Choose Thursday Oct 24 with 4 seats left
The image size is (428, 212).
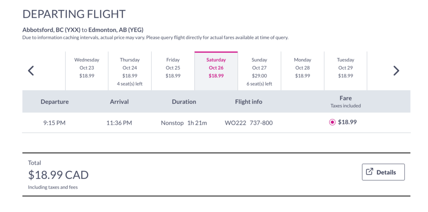point(130,71)
